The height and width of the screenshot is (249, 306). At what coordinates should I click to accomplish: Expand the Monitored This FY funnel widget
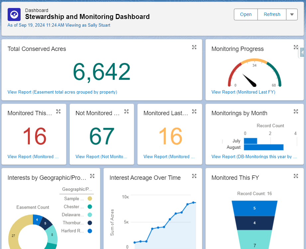click(296, 176)
